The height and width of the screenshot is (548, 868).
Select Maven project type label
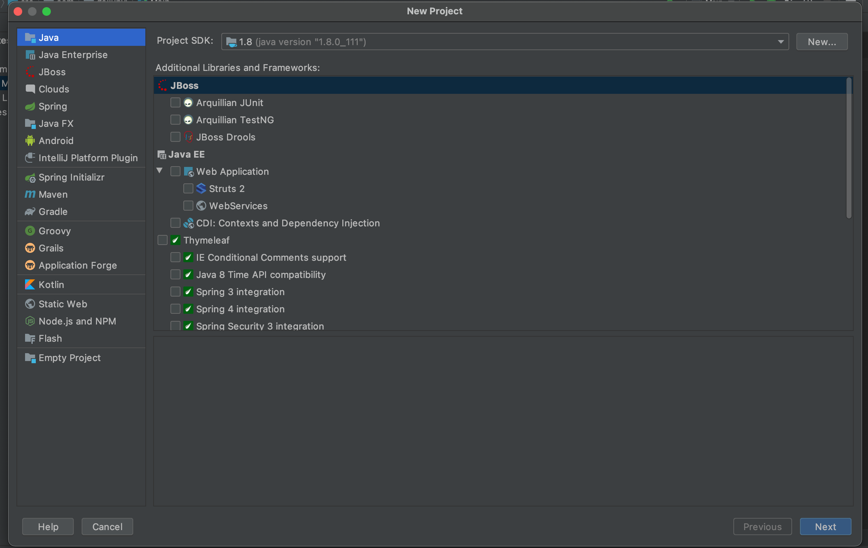tap(53, 195)
